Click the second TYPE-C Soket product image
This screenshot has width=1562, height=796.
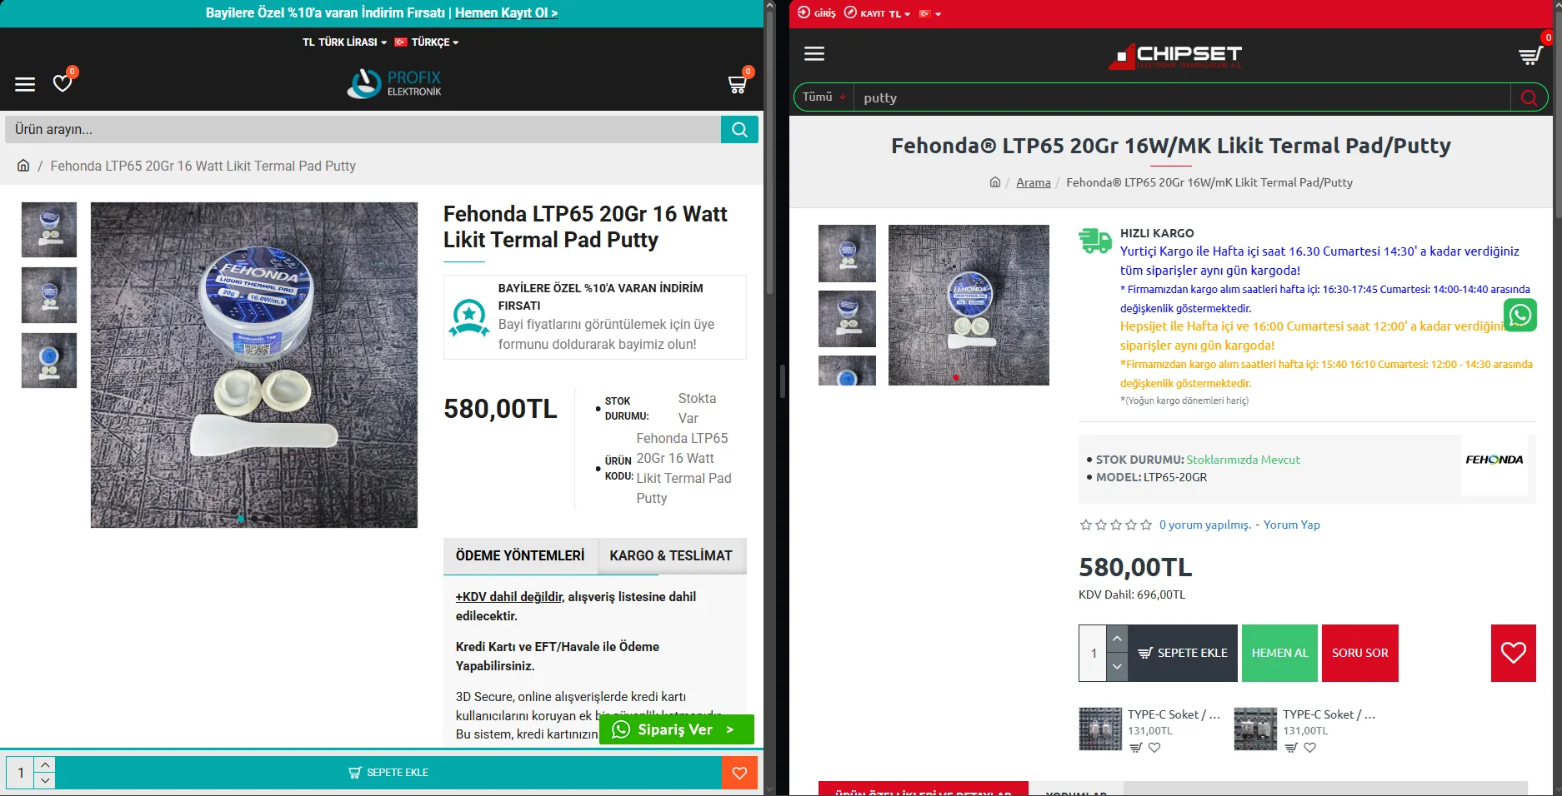click(1255, 729)
